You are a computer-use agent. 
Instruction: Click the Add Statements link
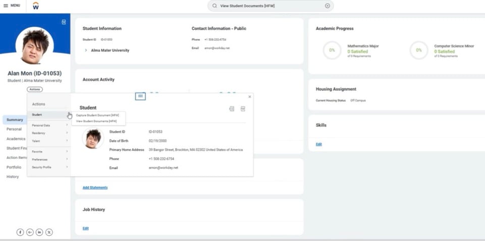[95, 188]
